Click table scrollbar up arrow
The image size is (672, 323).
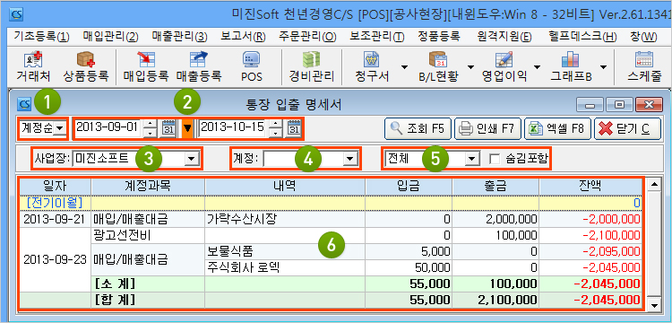[653, 185]
